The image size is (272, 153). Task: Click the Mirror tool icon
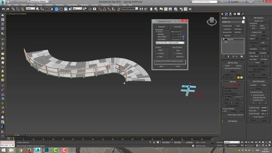pyautogui.click(x=141, y=9)
